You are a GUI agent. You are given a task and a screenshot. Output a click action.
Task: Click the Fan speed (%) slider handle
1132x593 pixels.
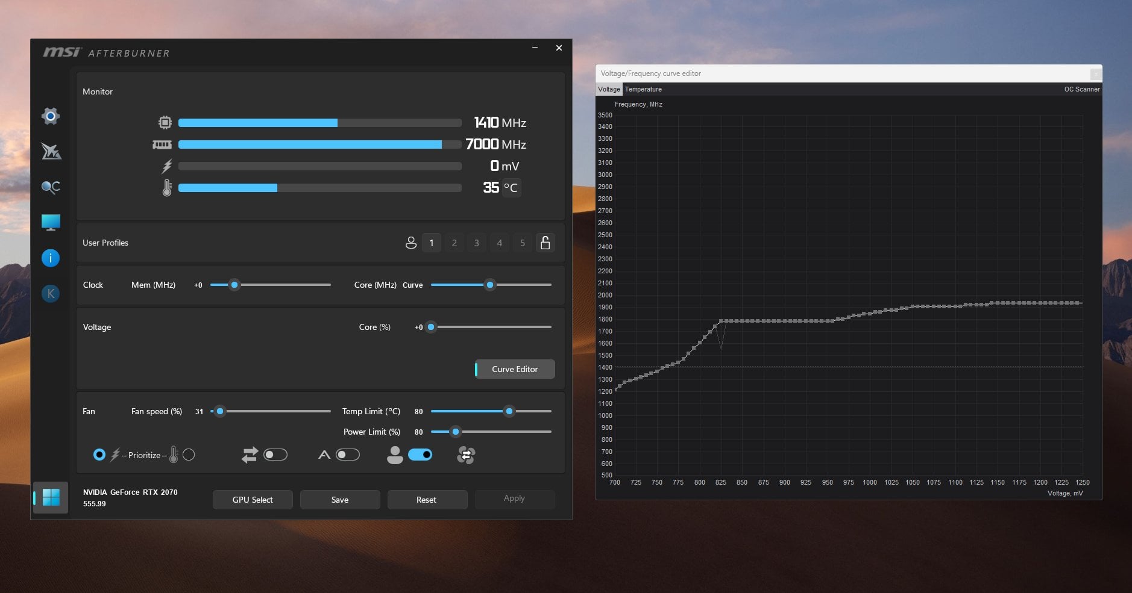click(220, 411)
